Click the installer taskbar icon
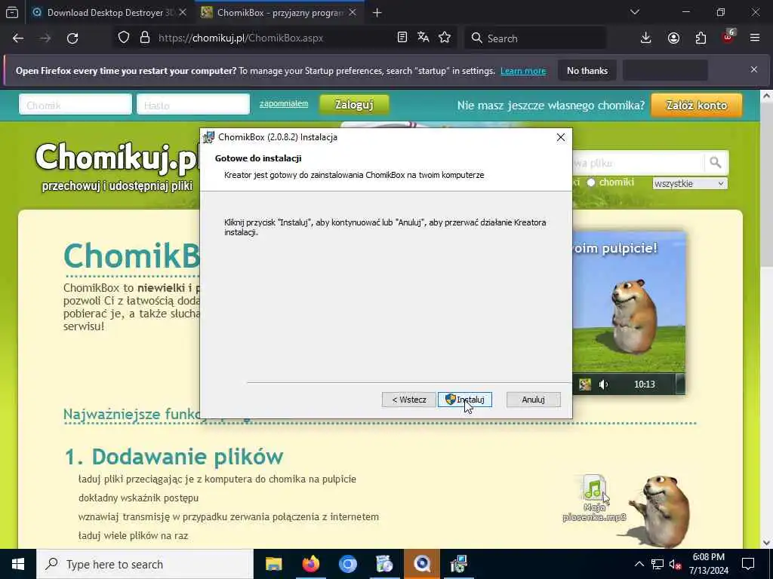Screen dimensions: 773x579 point(458,564)
